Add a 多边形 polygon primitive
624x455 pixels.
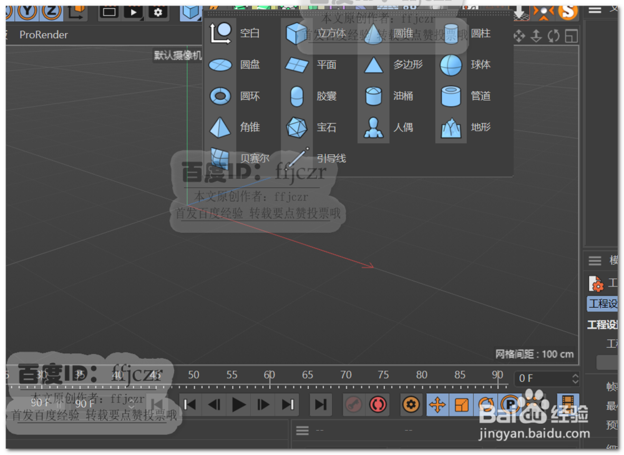tap(373, 65)
